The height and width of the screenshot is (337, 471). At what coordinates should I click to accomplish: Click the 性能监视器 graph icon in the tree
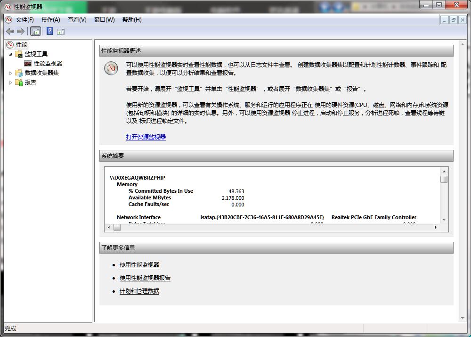click(x=28, y=64)
